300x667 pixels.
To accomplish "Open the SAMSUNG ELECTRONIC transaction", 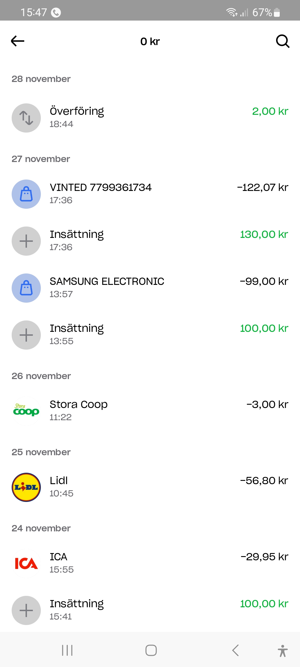I will tap(107, 282).
